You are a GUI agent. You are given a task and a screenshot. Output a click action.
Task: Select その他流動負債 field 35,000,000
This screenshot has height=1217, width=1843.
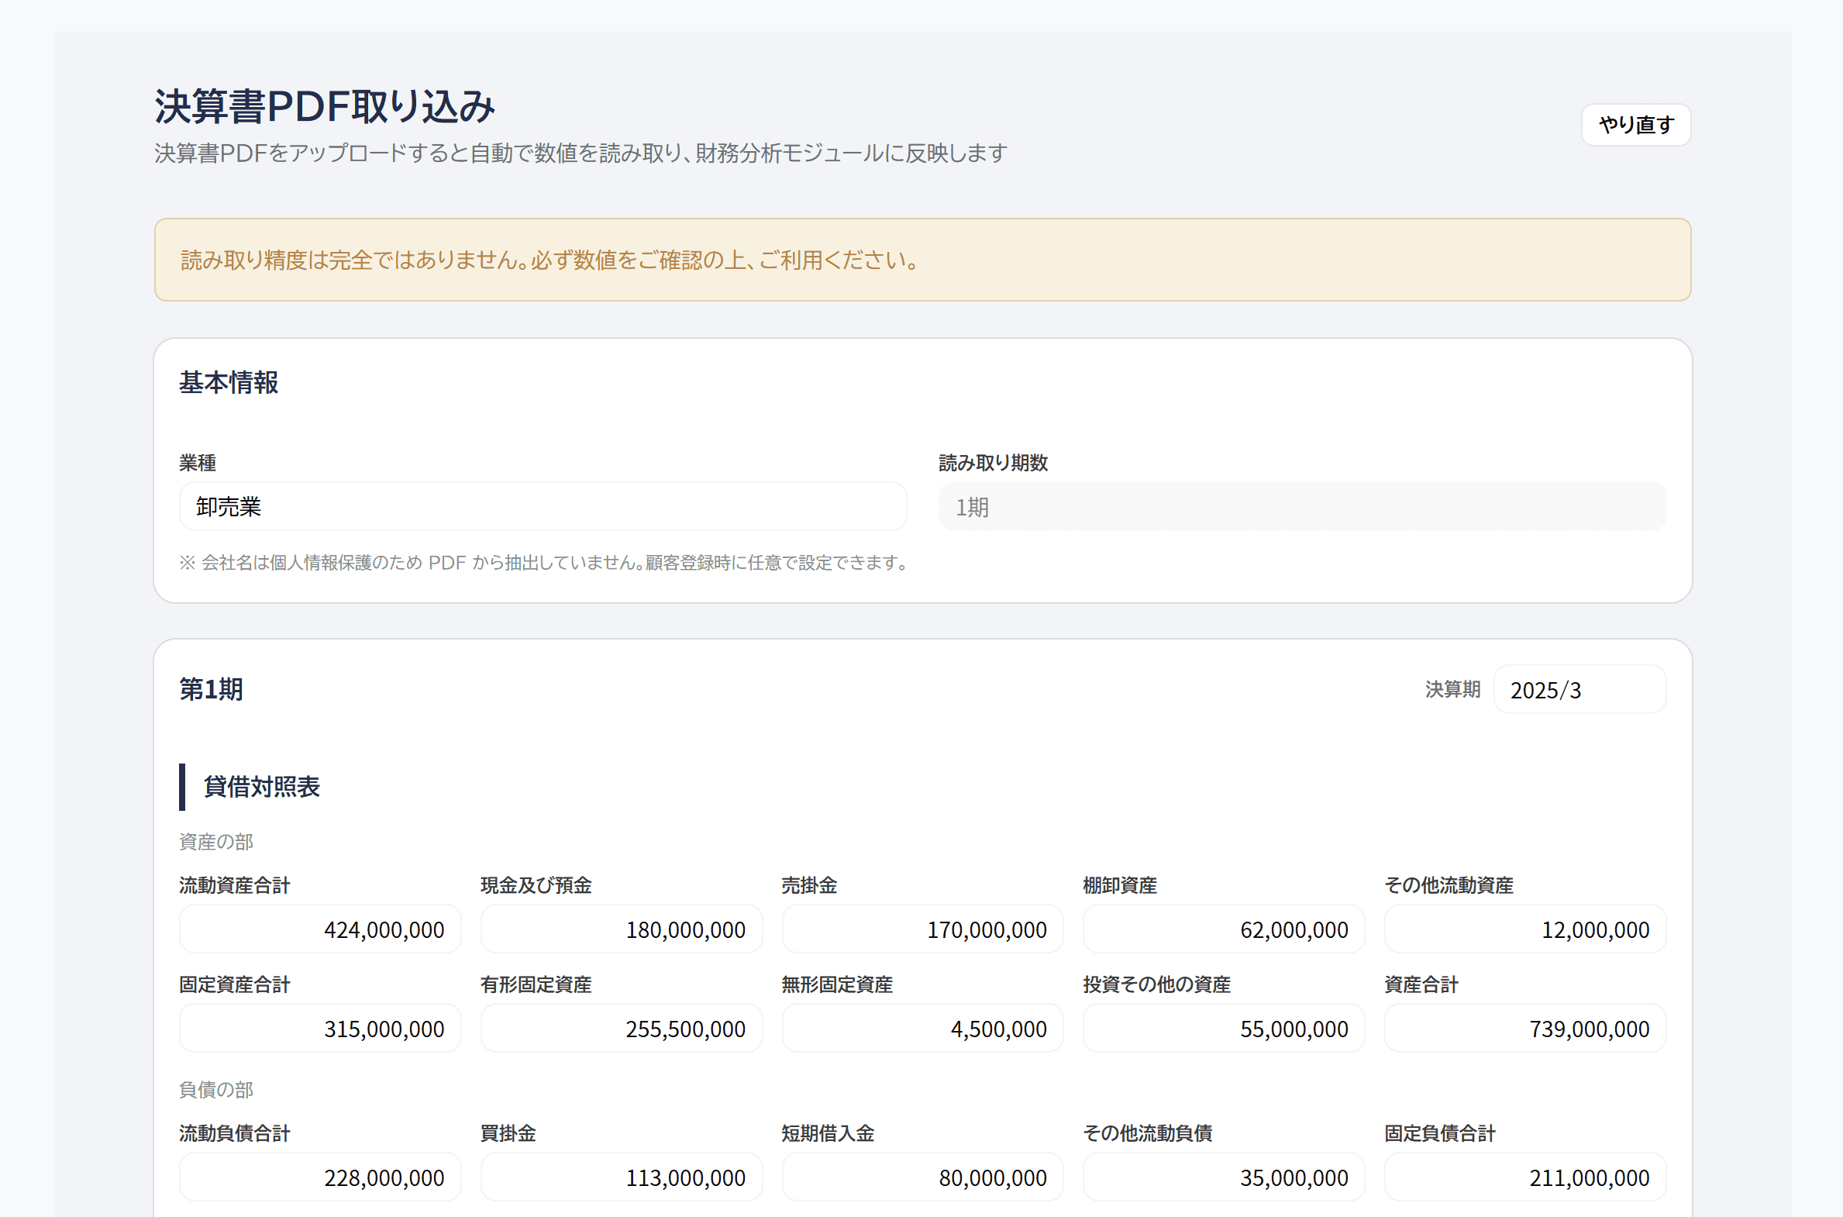(1224, 1177)
